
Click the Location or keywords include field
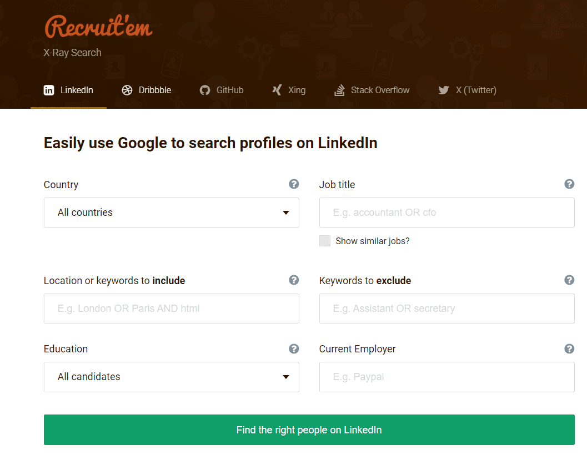tap(171, 309)
